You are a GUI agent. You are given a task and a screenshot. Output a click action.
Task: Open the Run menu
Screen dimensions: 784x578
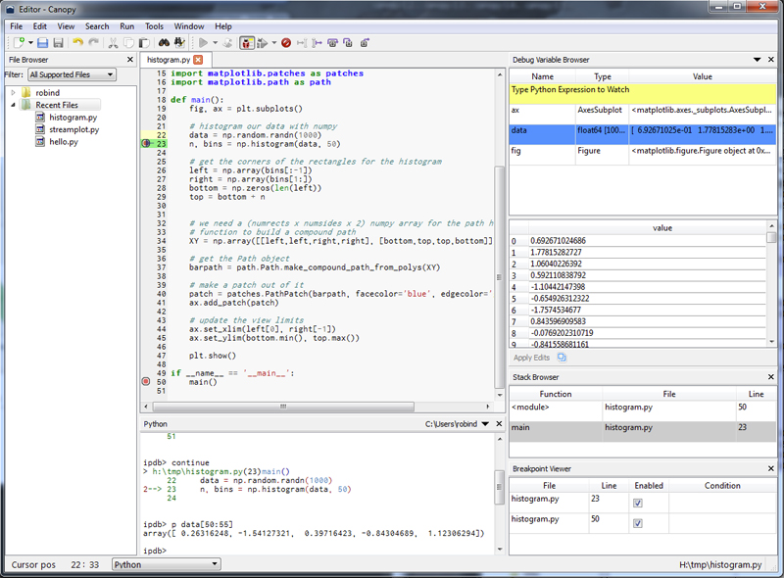(x=127, y=26)
